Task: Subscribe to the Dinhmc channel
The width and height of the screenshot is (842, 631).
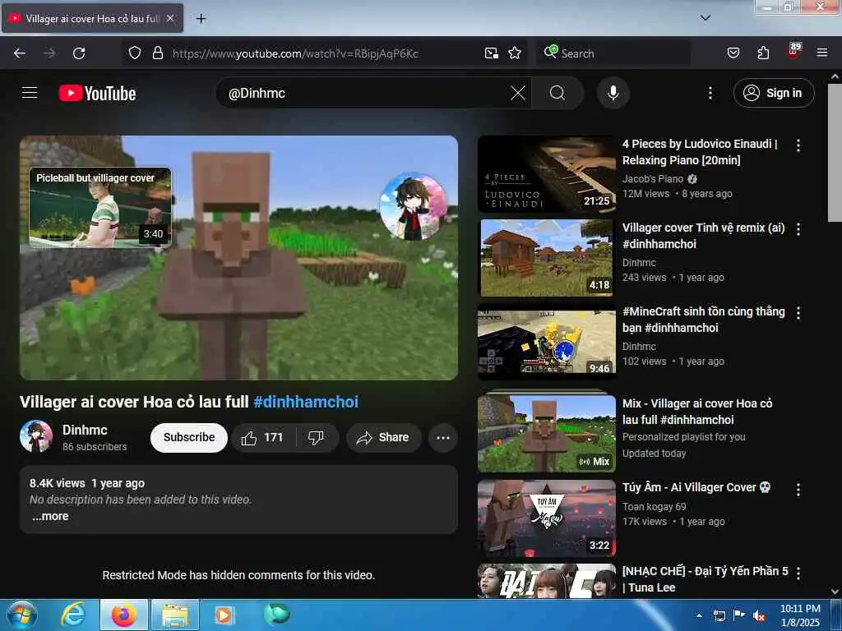Action: point(189,437)
